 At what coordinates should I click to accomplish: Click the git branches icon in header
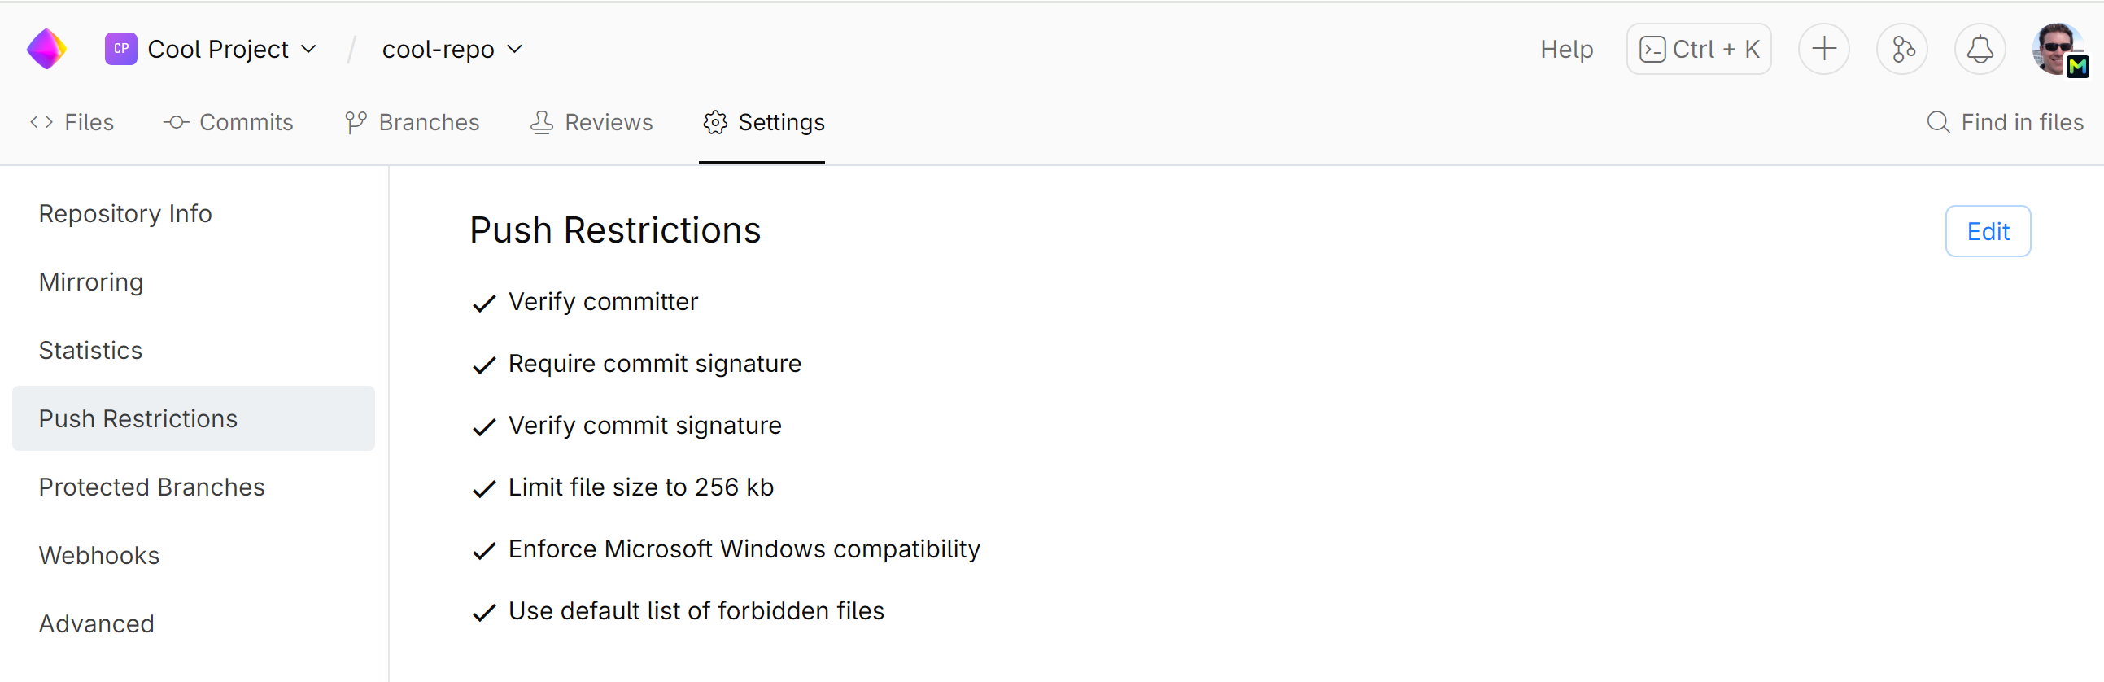pos(1901,49)
